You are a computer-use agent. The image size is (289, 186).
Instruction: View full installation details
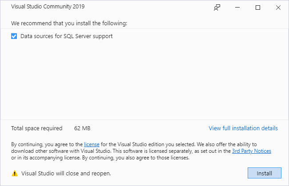point(243,128)
